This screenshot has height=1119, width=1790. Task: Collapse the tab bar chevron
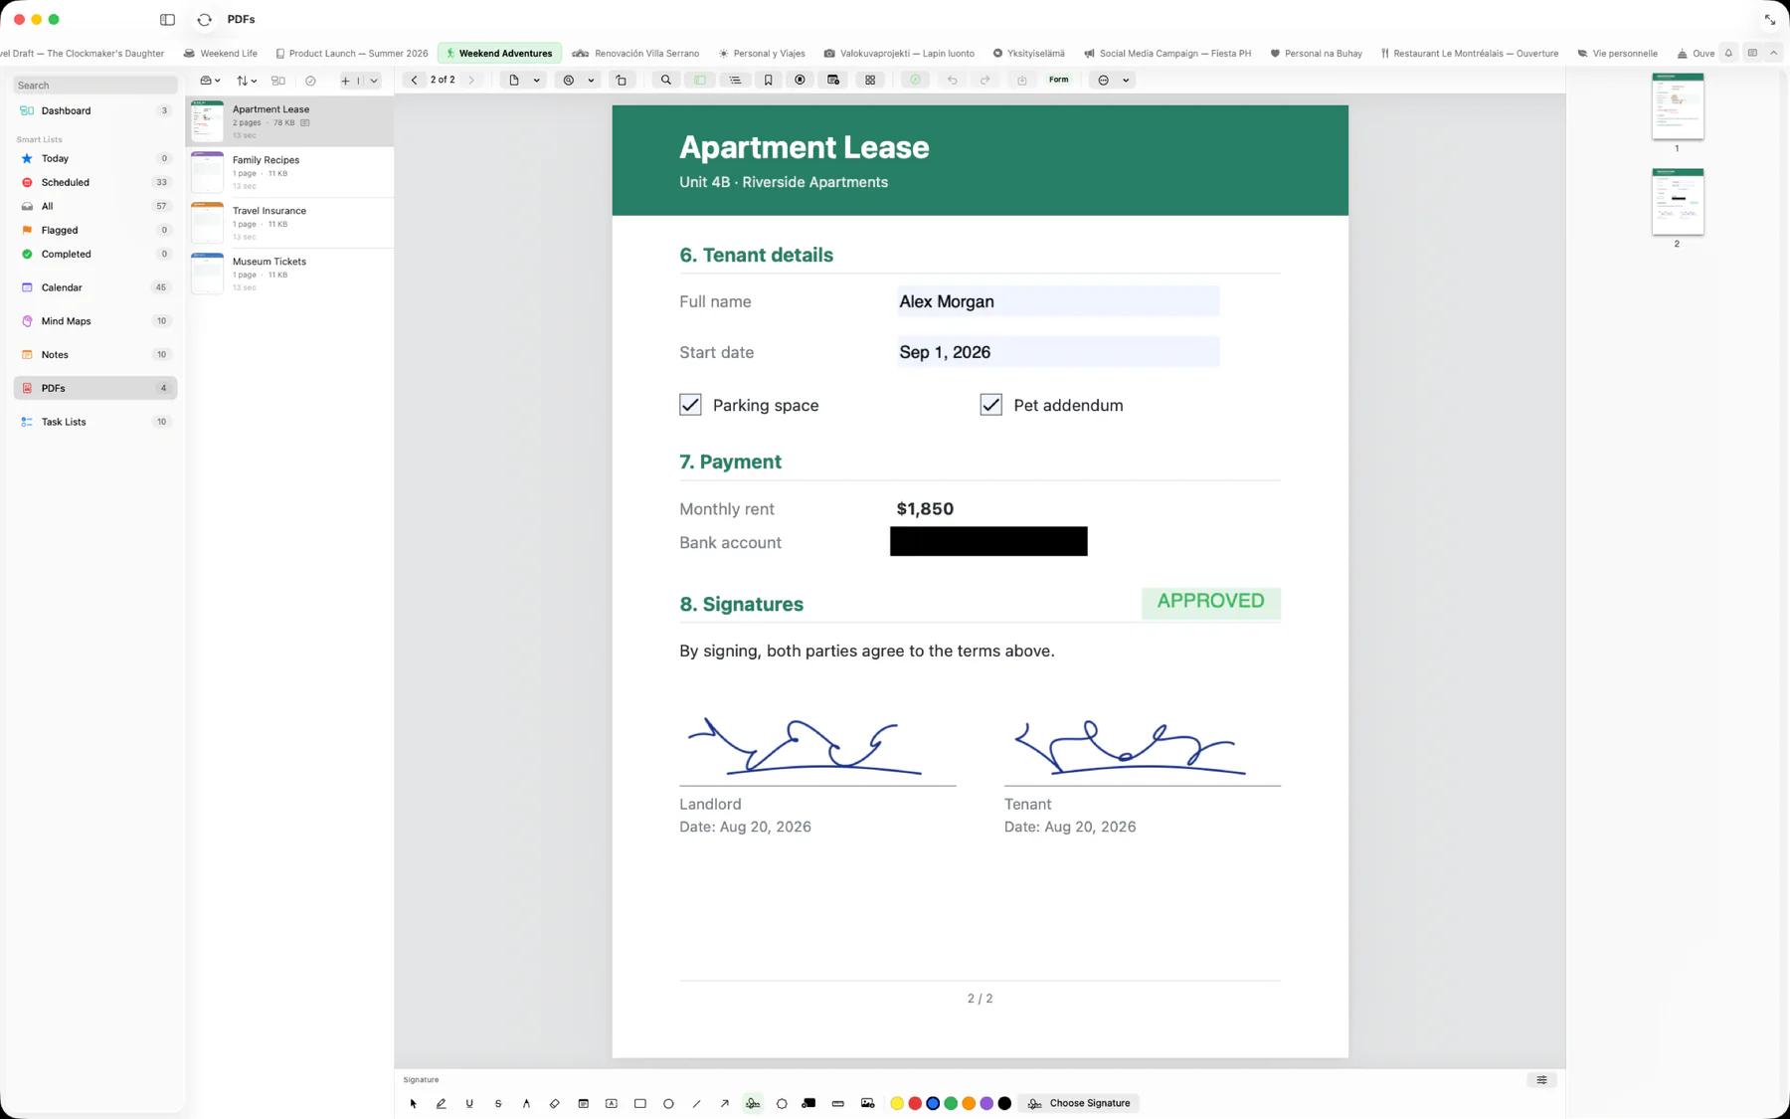1773,53
